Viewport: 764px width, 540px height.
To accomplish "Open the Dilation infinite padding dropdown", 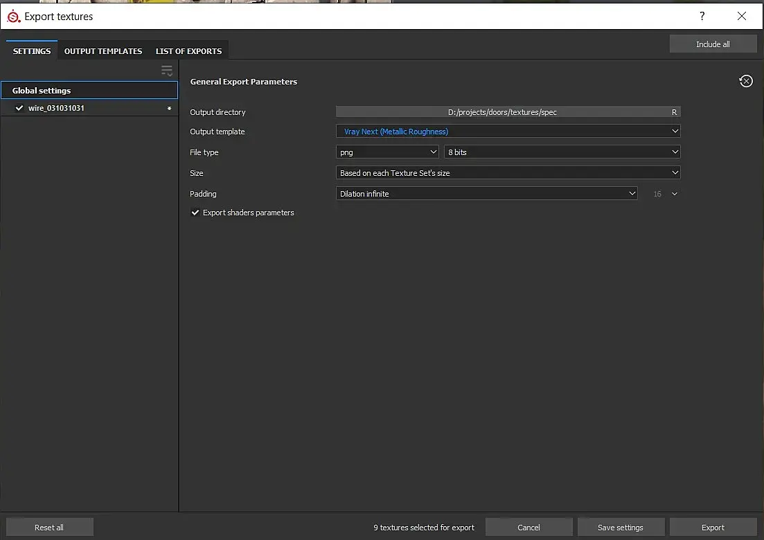I will pyautogui.click(x=487, y=193).
